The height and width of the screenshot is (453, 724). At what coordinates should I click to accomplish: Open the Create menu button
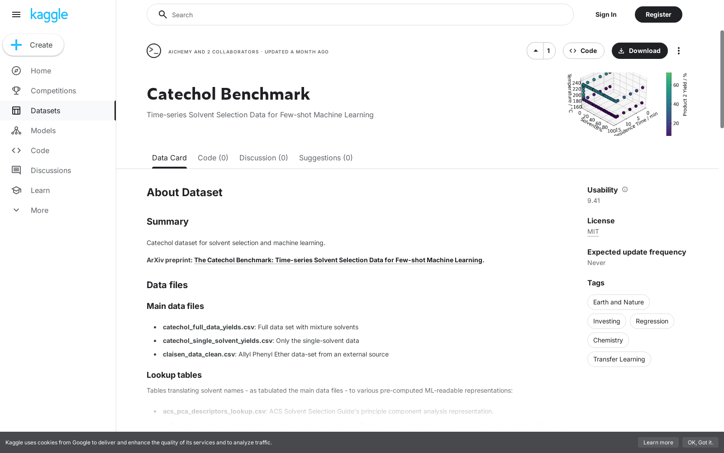click(33, 45)
